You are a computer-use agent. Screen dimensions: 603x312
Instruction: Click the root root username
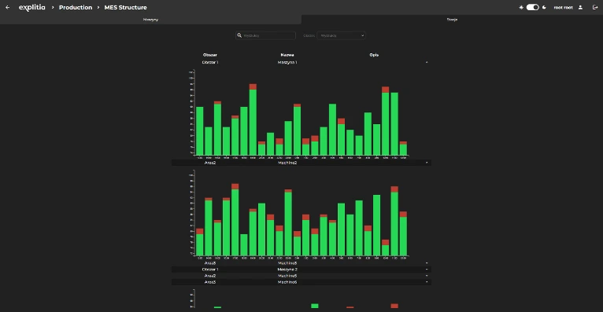coord(563,7)
